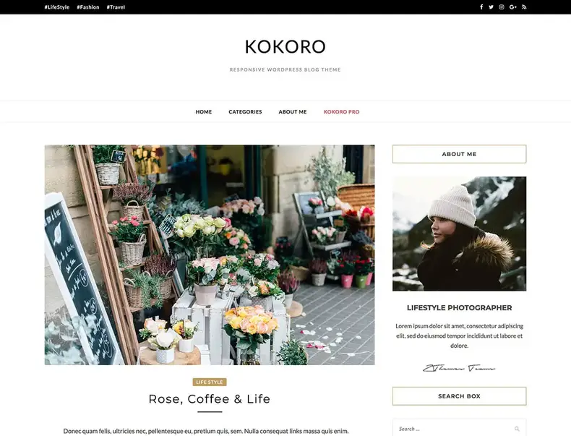Open the Google Plus social icon
This screenshot has width=571, height=436.
point(512,7)
